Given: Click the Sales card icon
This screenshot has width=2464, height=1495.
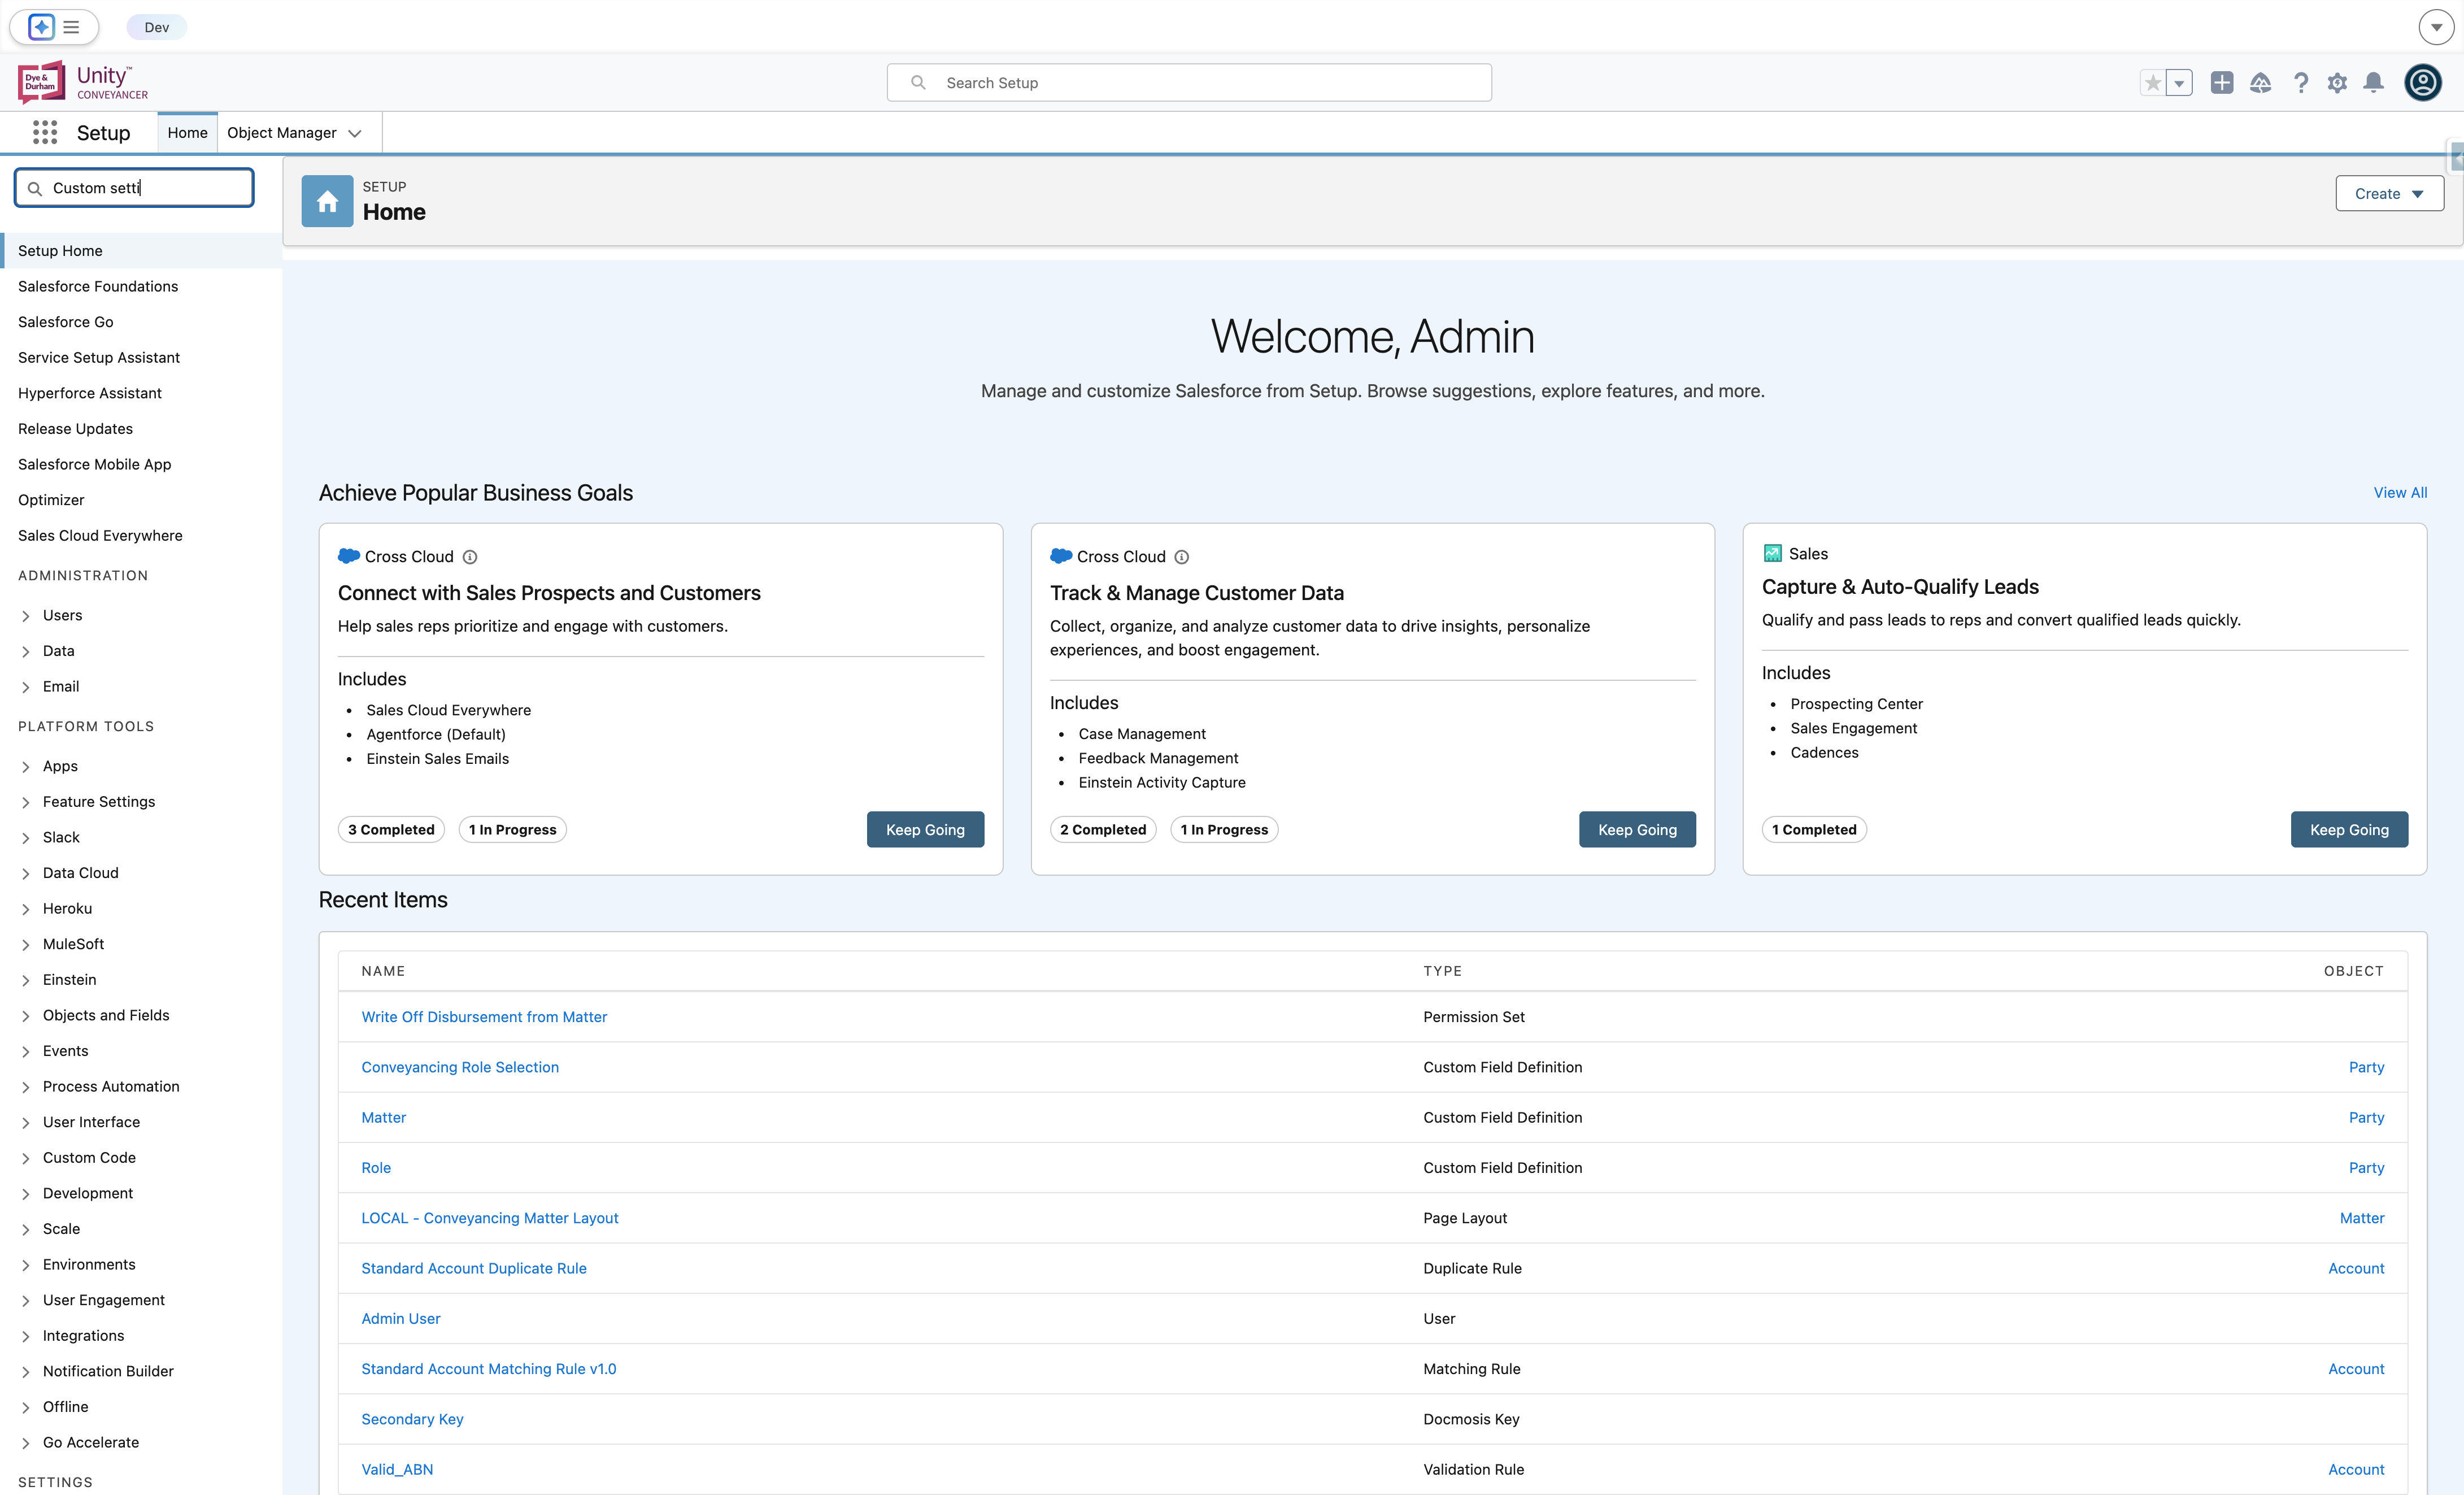Looking at the screenshot, I should coord(1772,553).
